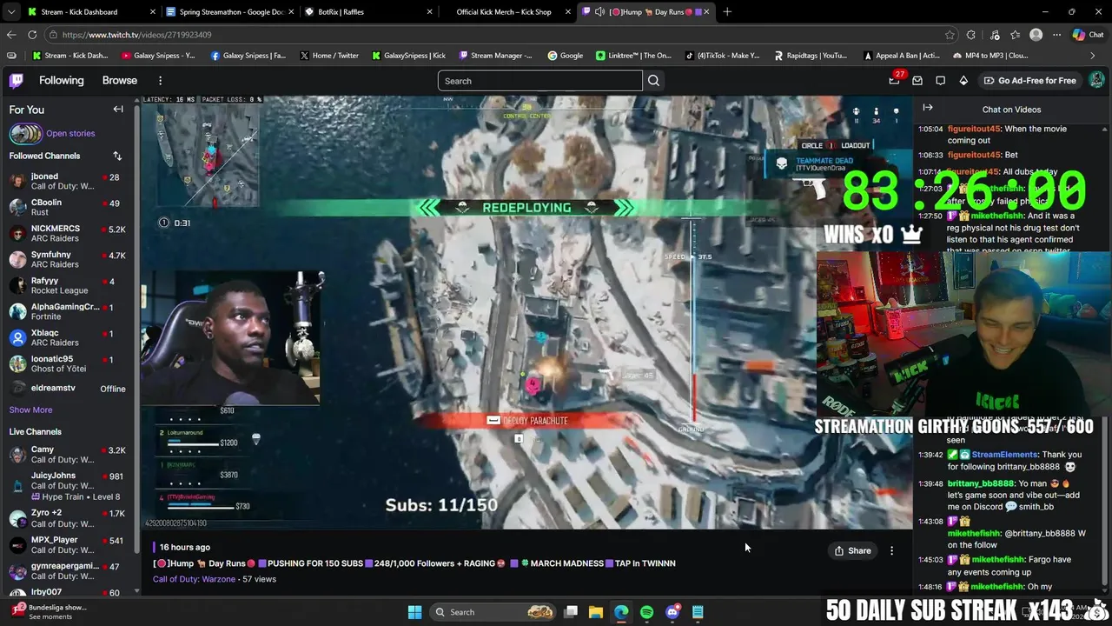The image size is (1112, 626).
Task: Open Task View on the taskbar
Action: coord(571,612)
